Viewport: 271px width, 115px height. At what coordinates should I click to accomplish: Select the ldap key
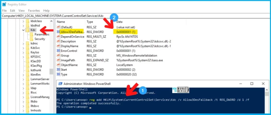click(33, 88)
